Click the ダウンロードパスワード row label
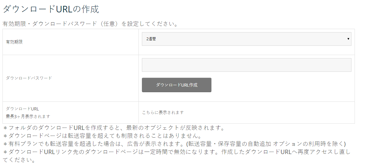Viewport: 366px width, 163px height. pos(29,78)
